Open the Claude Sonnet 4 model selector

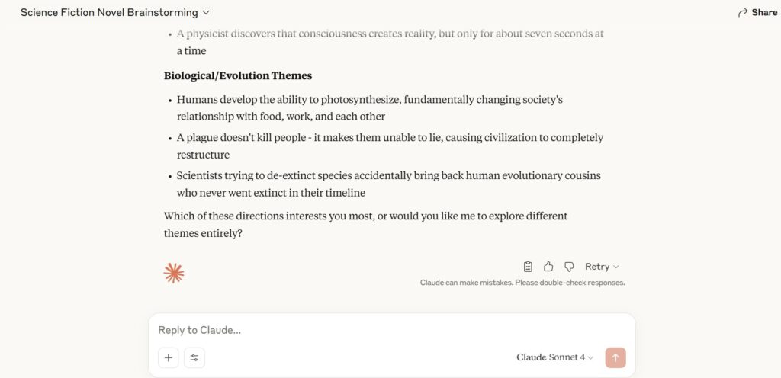[555, 357]
